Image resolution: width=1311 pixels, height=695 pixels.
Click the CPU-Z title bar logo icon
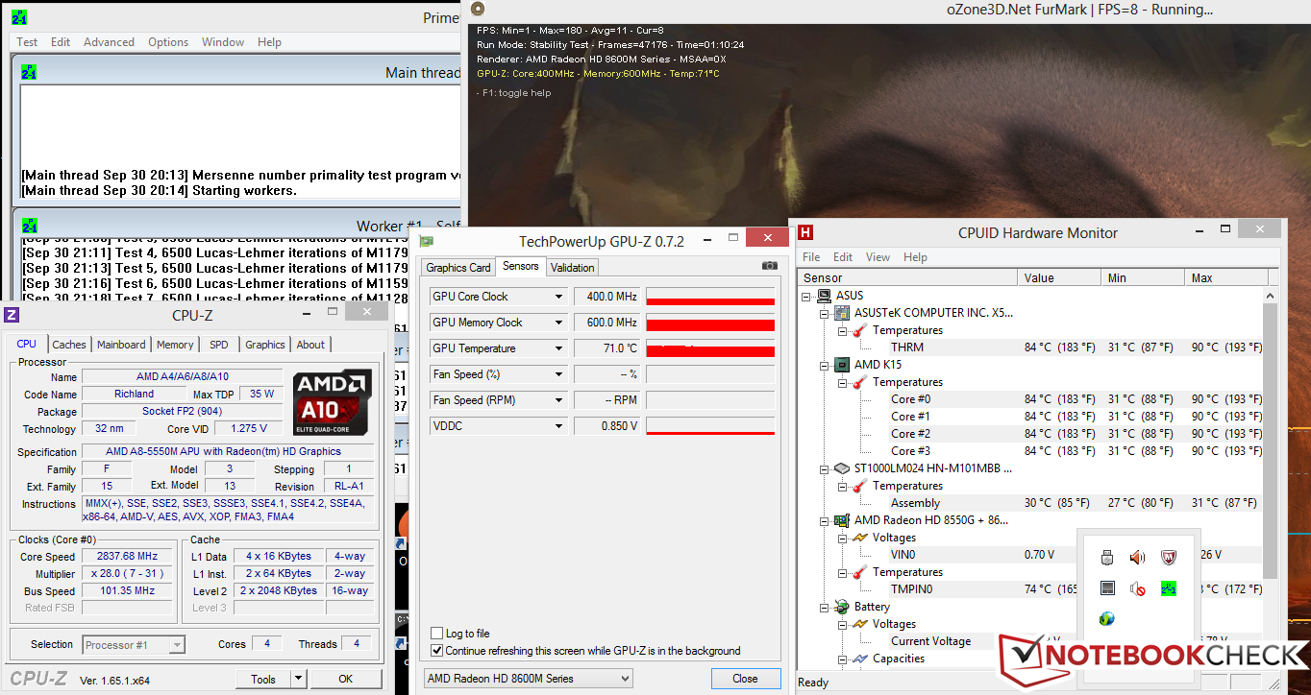12,315
